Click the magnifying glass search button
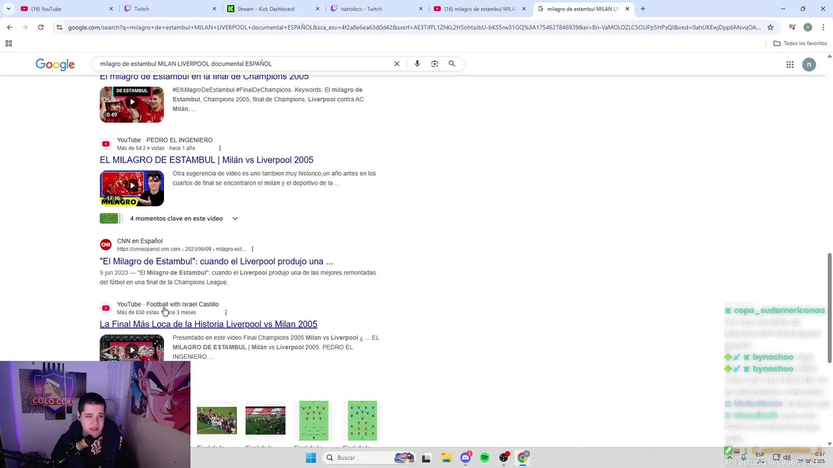 (452, 64)
